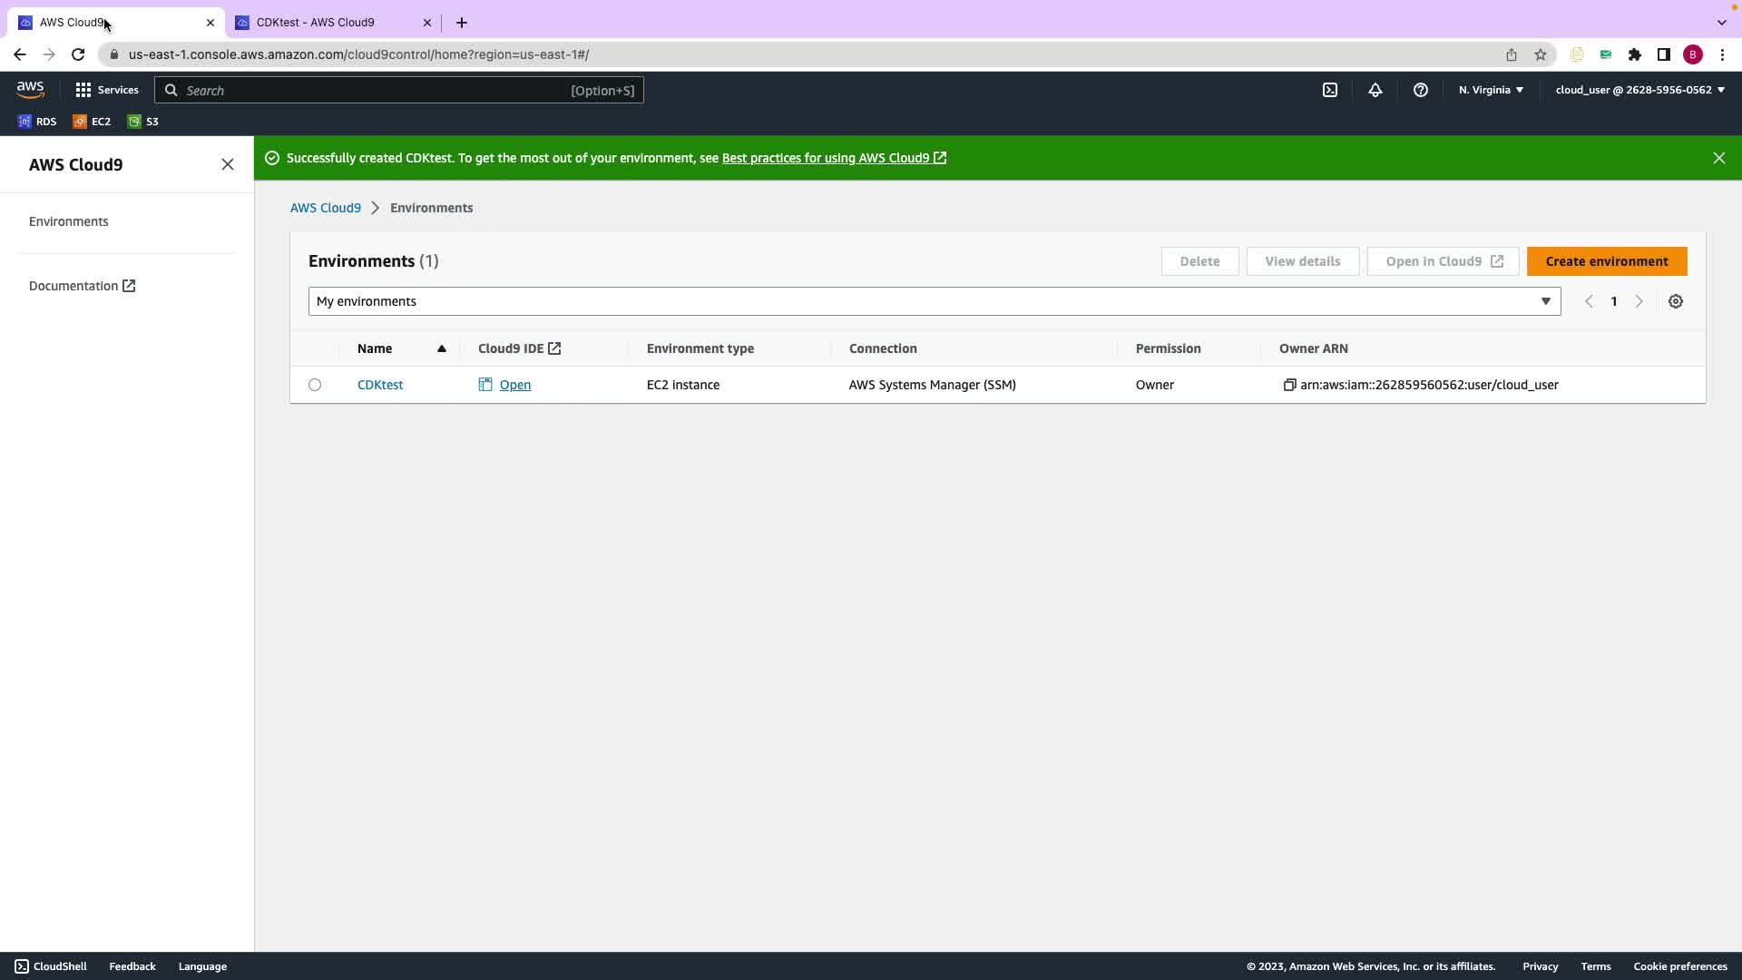
Task: Open the notifications bell
Action: pyautogui.click(x=1375, y=90)
